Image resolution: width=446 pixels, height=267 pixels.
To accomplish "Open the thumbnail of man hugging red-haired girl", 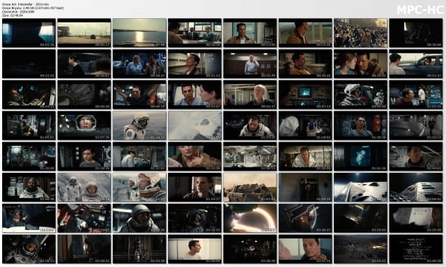I will coord(360,63).
